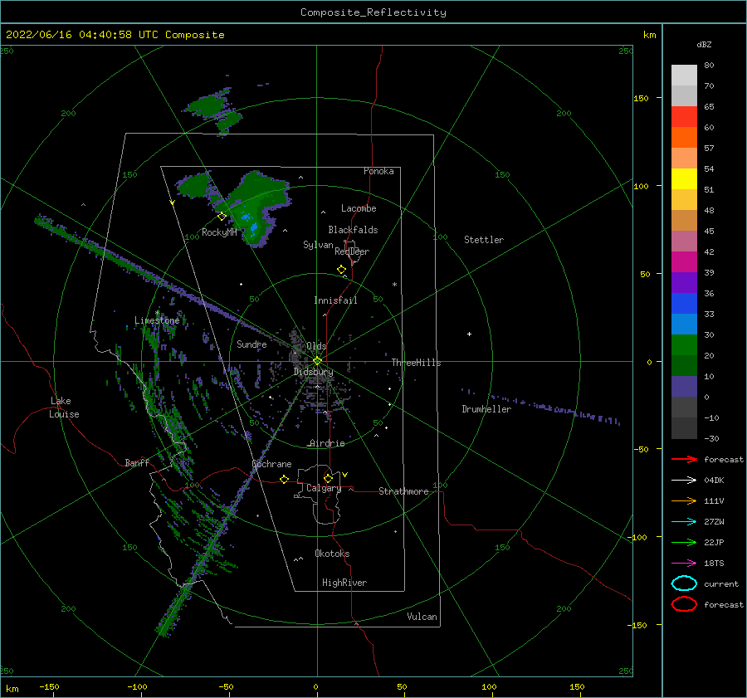747x698 pixels.
Task: Click the Calgary city label
Action: (324, 488)
